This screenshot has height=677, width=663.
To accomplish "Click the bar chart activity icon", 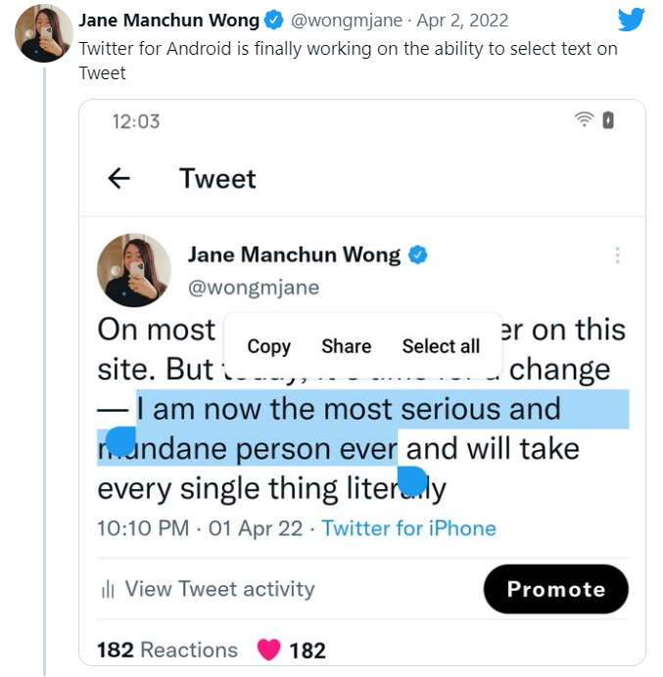I will click(107, 589).
